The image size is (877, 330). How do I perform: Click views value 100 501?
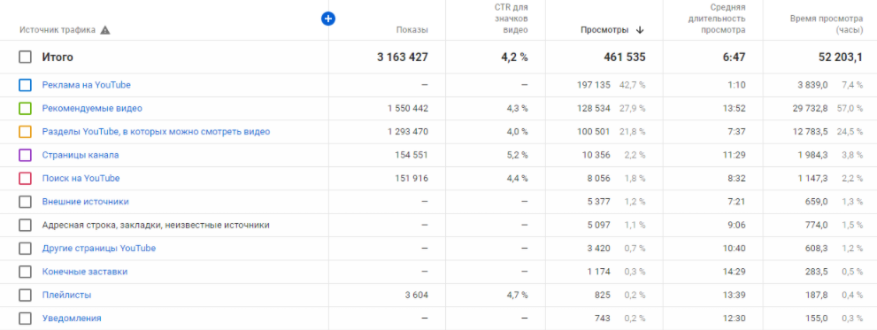(594, 132)
